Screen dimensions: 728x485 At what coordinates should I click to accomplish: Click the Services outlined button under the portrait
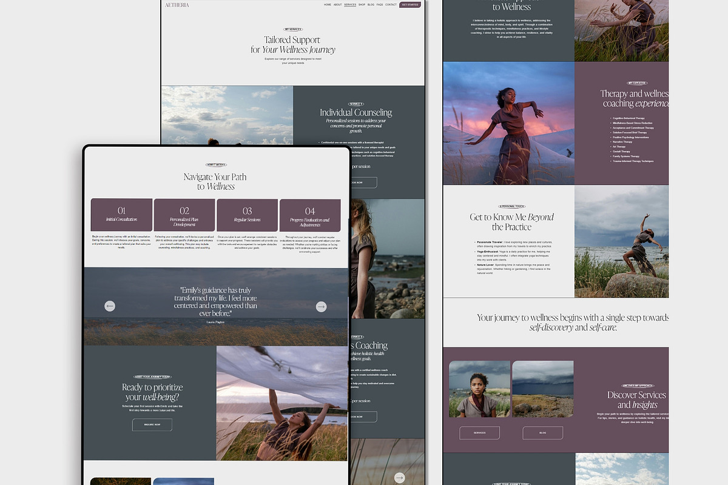click(x=479, y=433)
